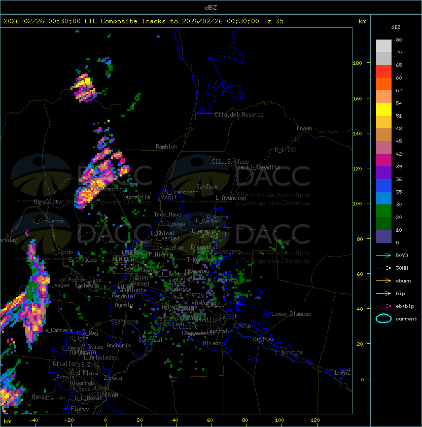Click the 'Ramblon' label near map center top
The width and height of the screenshot is (422, 427).
click(166, 147)
